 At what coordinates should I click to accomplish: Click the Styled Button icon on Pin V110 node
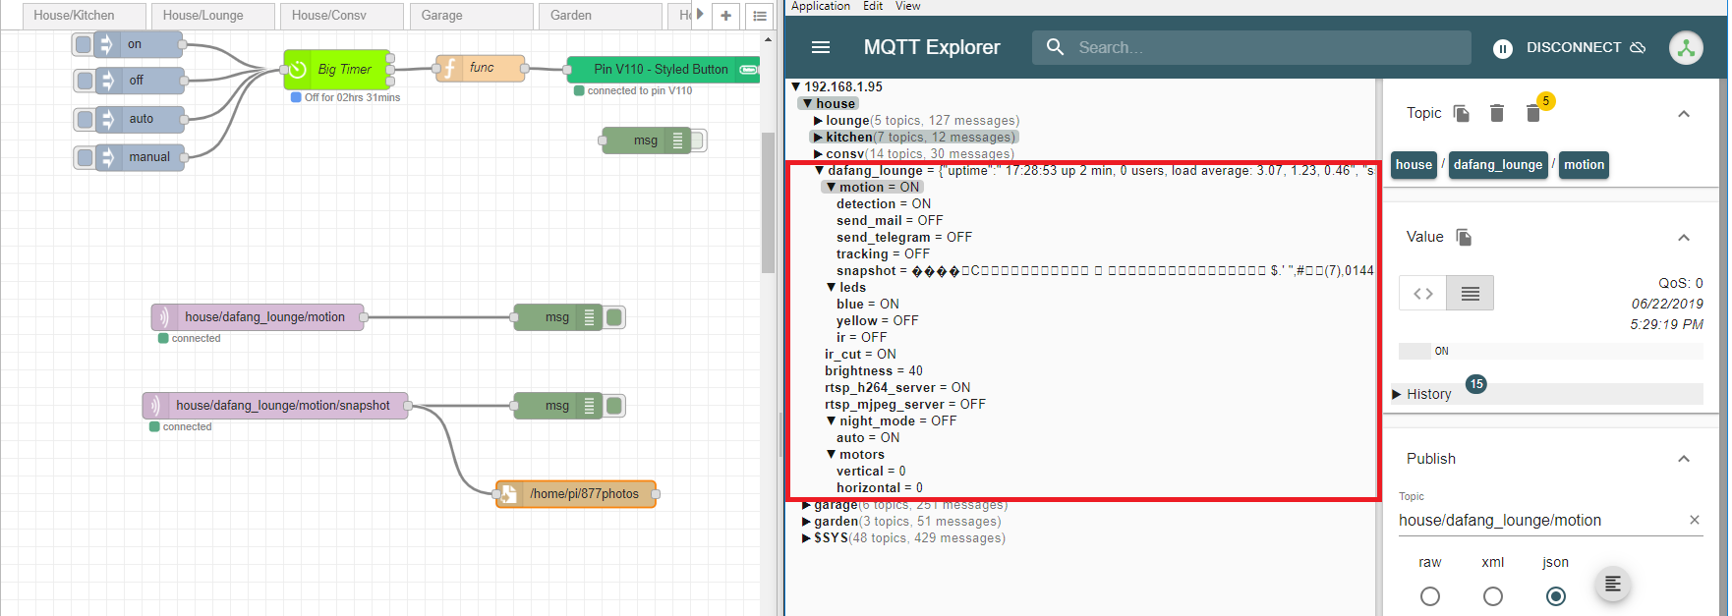point(749,70)
